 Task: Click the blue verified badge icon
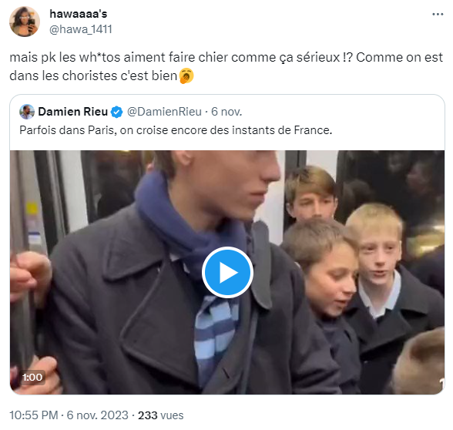(117, 113)
